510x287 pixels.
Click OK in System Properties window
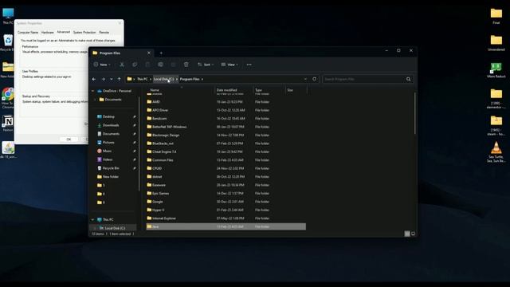[x=69, y=139]
